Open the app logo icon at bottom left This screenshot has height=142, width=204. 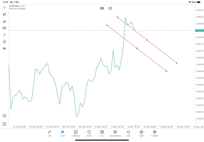4,124
